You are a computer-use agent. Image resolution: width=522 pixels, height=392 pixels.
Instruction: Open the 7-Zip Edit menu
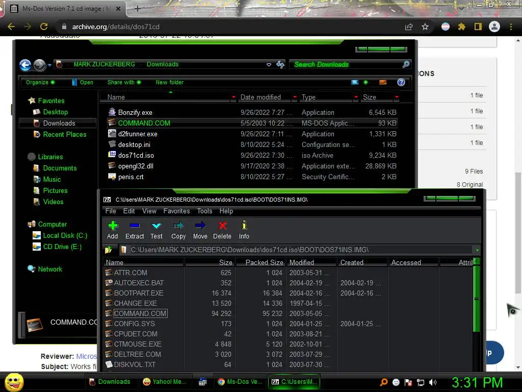pyautogui.click(x=129, y=211)
